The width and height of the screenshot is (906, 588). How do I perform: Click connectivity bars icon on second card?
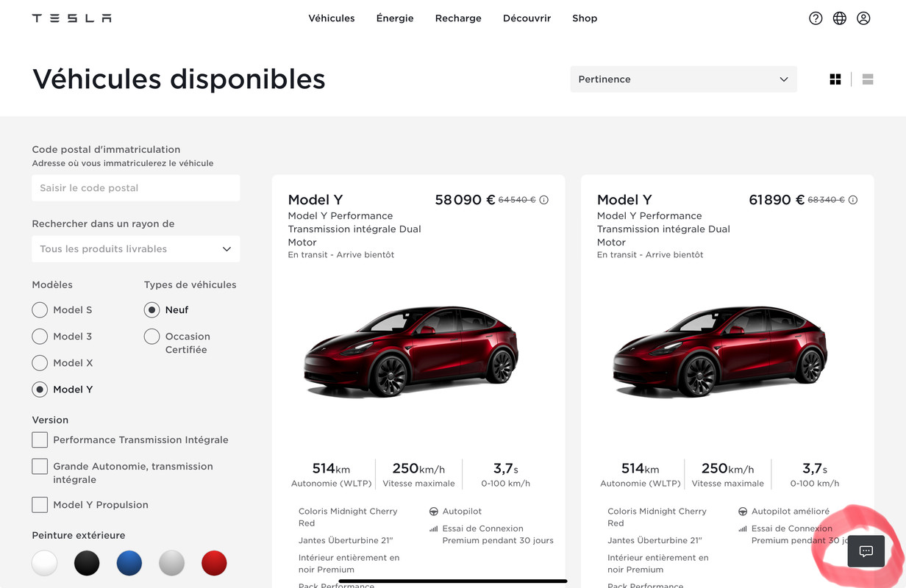(743, 528)
